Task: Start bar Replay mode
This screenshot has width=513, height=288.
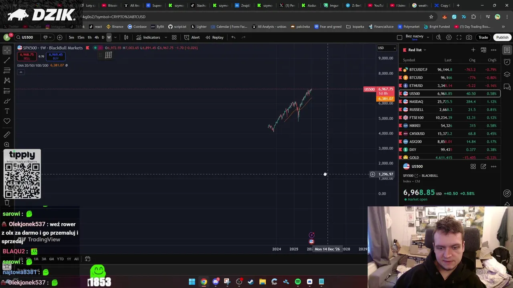Action: (x=214, y=37)
